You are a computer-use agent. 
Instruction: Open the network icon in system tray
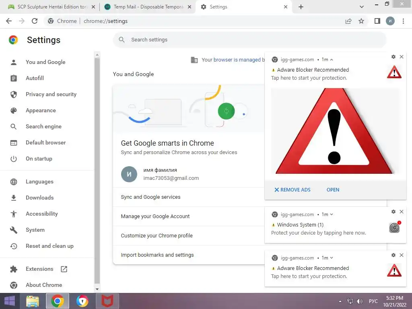[x=350, y=301]
